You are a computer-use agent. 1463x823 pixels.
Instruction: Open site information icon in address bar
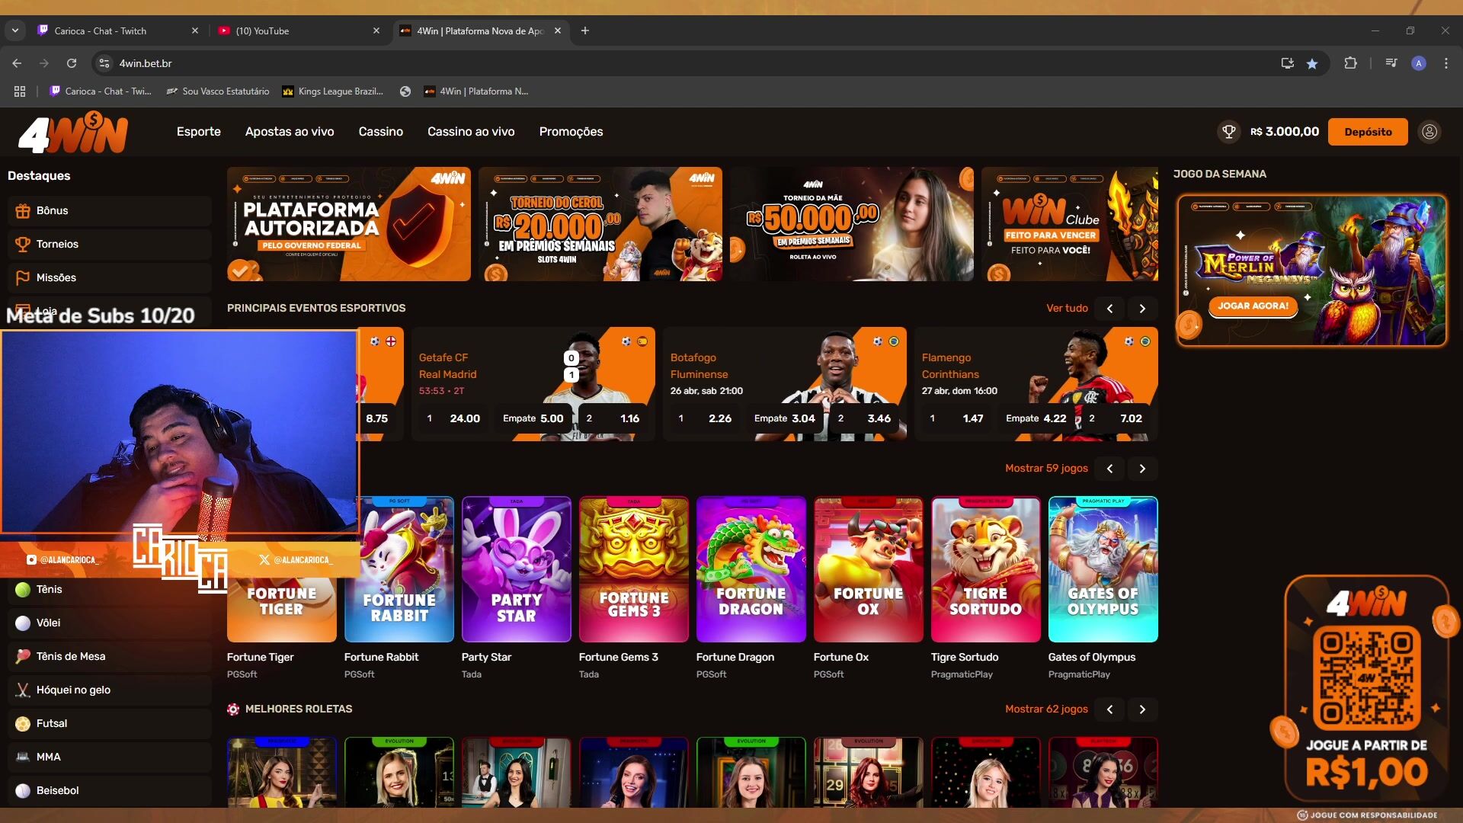[104, 63]
